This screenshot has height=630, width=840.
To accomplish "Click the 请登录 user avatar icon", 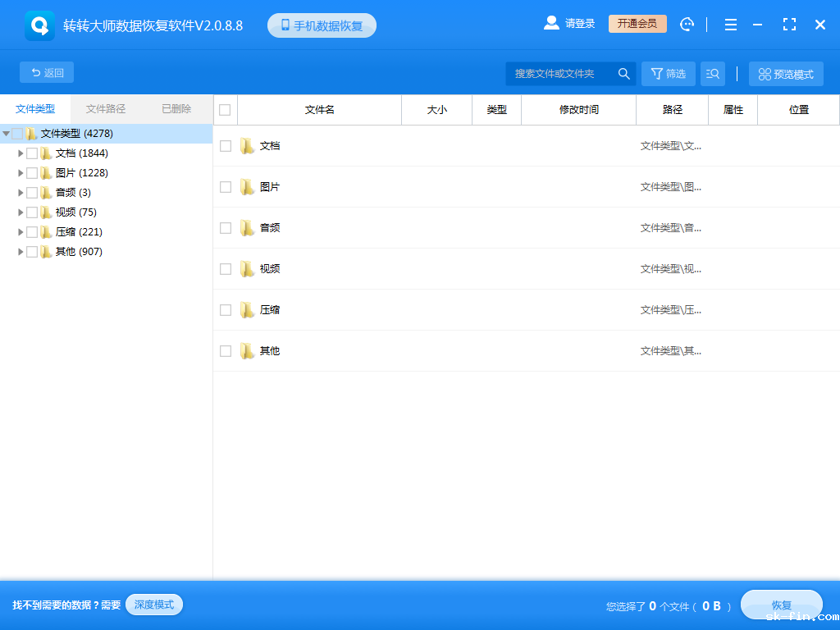I will click(x=551, y=23).
